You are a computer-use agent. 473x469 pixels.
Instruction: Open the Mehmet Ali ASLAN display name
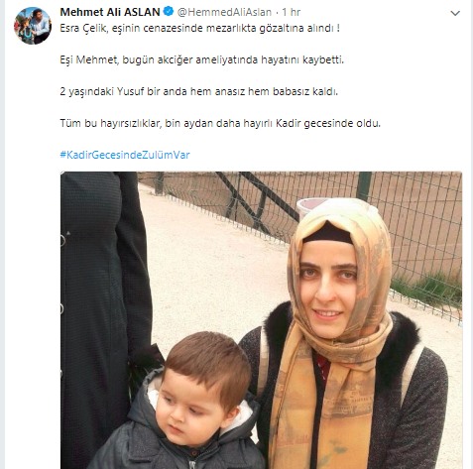(x=110, y=12)
